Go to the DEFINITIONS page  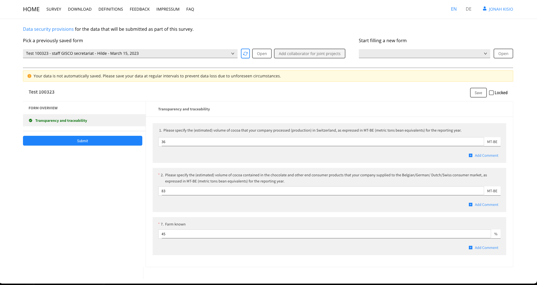111,9
